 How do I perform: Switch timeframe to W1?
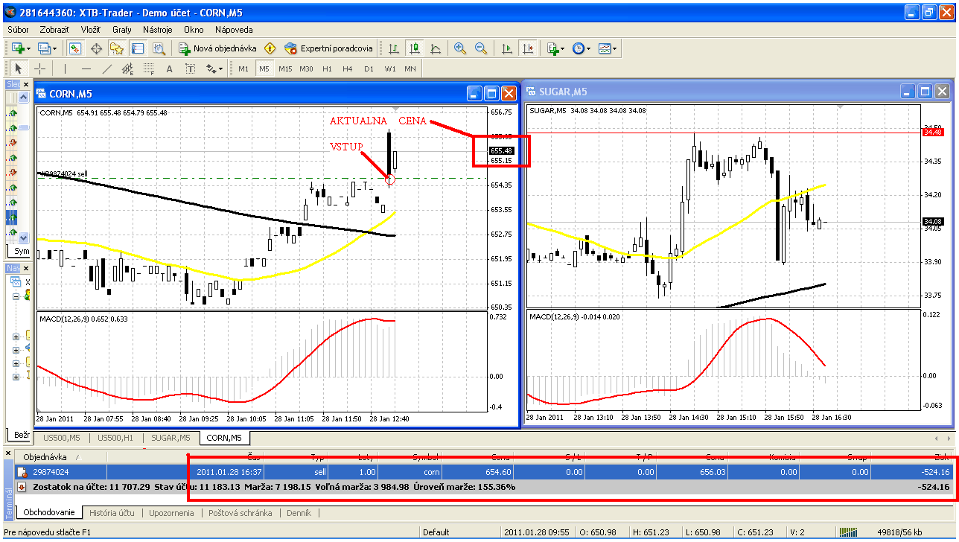[389, 68]
